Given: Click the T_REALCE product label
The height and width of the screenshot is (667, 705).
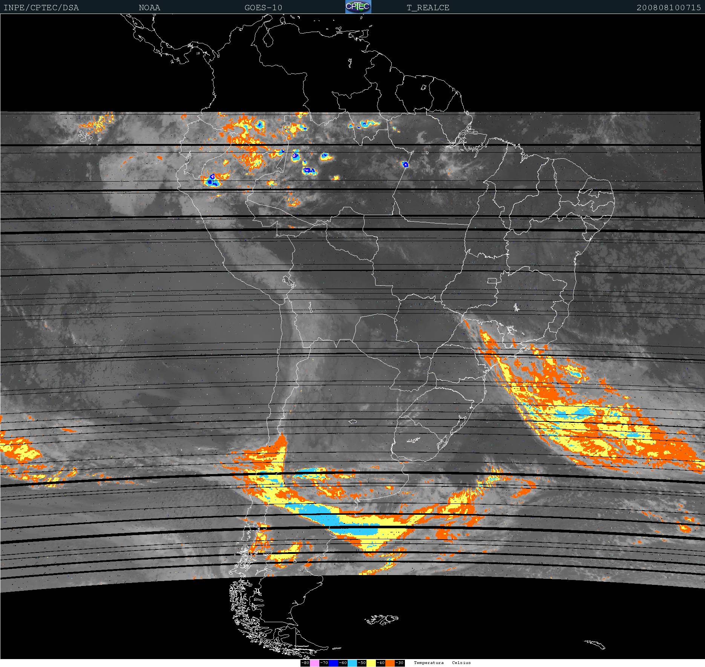Looking at the screenshot, I should (x=428, y=8).
